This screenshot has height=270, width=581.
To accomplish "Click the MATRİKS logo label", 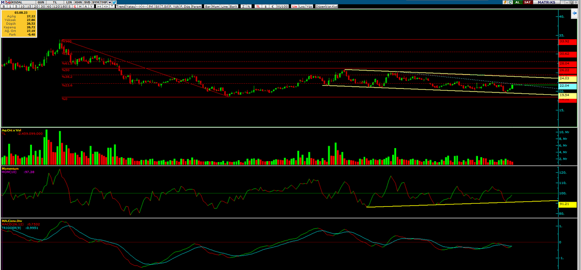I will pyautogui.click(x=547, y=2).
